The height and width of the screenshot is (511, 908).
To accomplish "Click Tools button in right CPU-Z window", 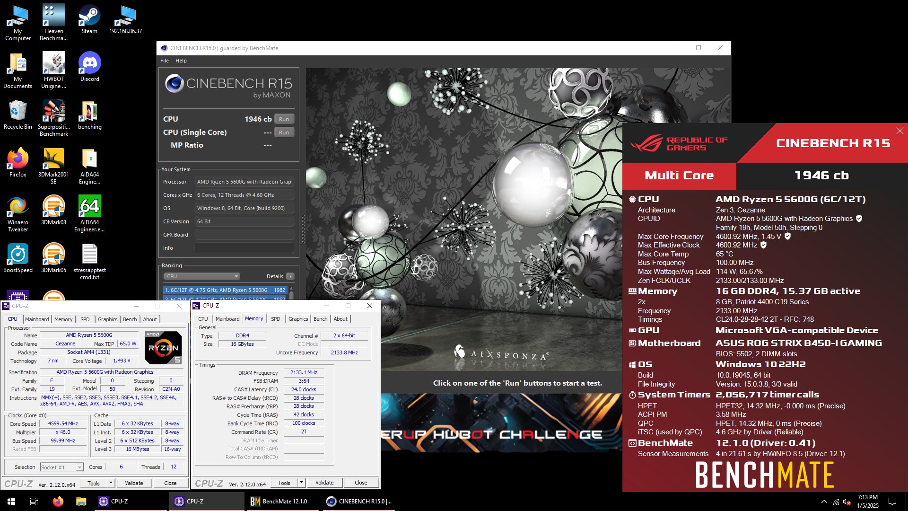I will click(284, 483).
